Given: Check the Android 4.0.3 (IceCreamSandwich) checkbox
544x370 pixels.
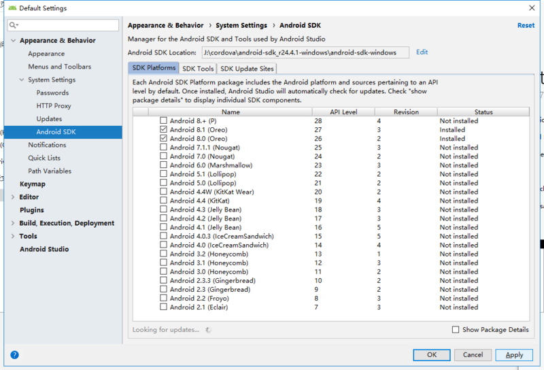Looking at the screenshot, I should point(163,236).
